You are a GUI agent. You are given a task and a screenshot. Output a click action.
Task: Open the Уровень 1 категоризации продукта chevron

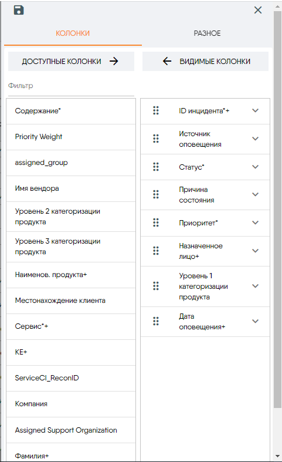(255, 286)
